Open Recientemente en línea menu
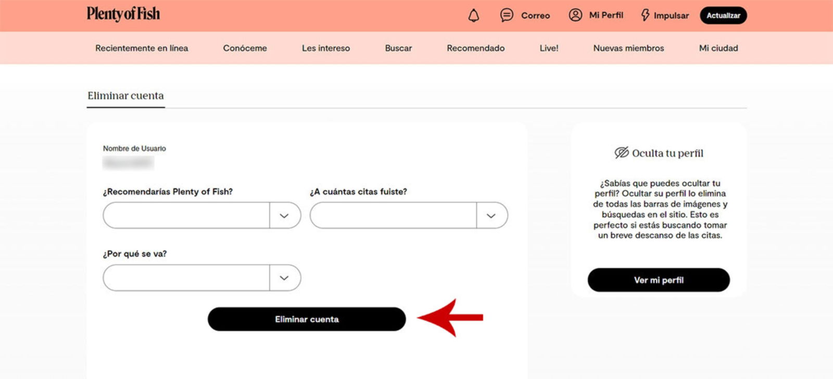The height and width of the screenshot is (379, 833). (142, 48)
